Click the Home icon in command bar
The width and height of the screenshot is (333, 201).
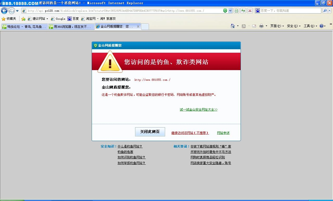click(x=233, y=26)
